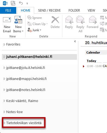Click the 20. huhtikuu date heading
107x133 pixels.
click(x=96, y=43)
